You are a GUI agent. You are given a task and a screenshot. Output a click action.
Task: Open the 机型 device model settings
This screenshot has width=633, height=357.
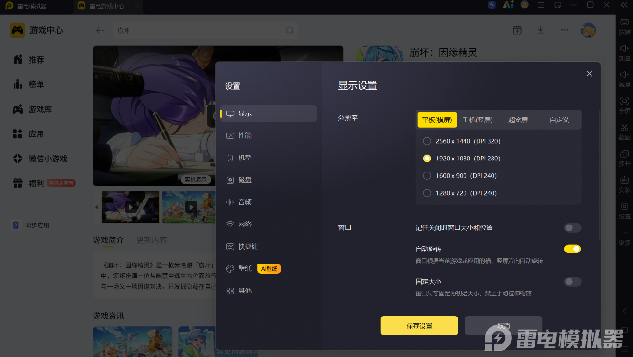coord(268,158)
